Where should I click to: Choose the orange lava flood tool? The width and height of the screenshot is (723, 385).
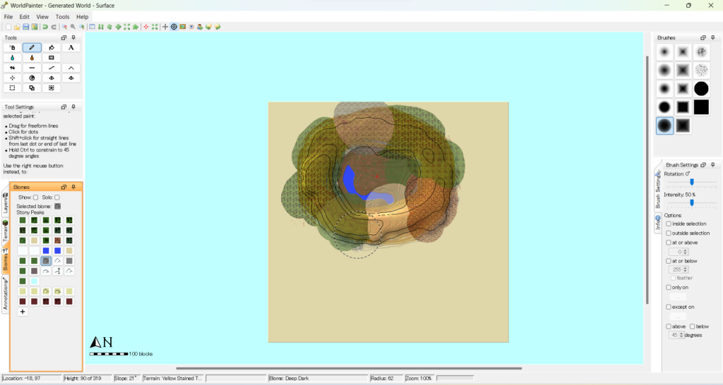(32, 58)
